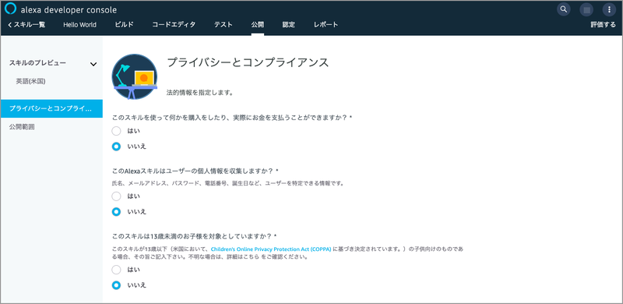
Task: Click the プライバシーとコンプライアンス page heading
Action: click(x=248, y=62)
